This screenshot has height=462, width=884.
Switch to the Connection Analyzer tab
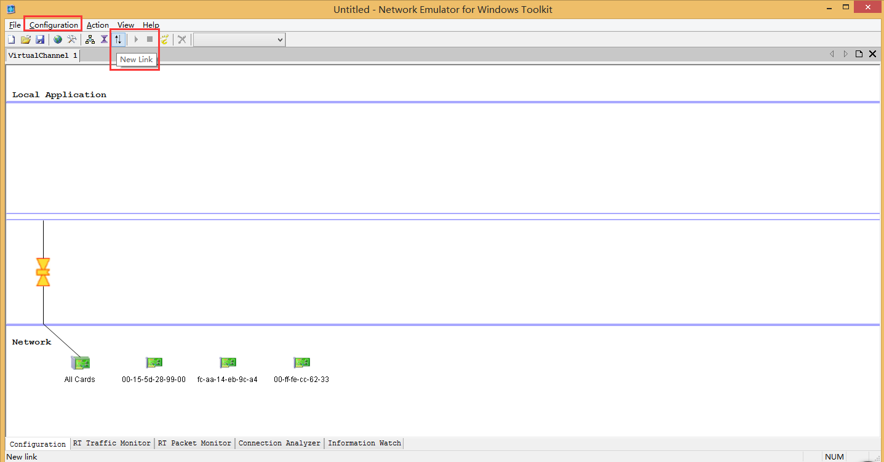(x=279, y=443)
